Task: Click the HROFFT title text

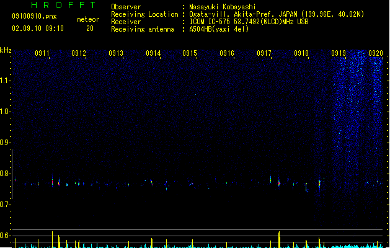Action: point(63,5)
